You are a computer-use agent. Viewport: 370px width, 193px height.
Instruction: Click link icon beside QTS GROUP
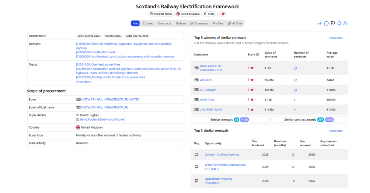196,90
